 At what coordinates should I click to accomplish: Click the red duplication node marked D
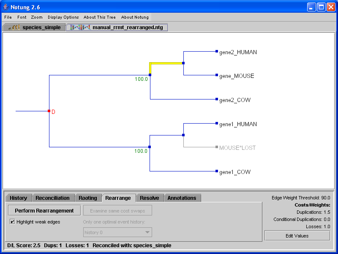pyautogui.click(x=49, y=111)
